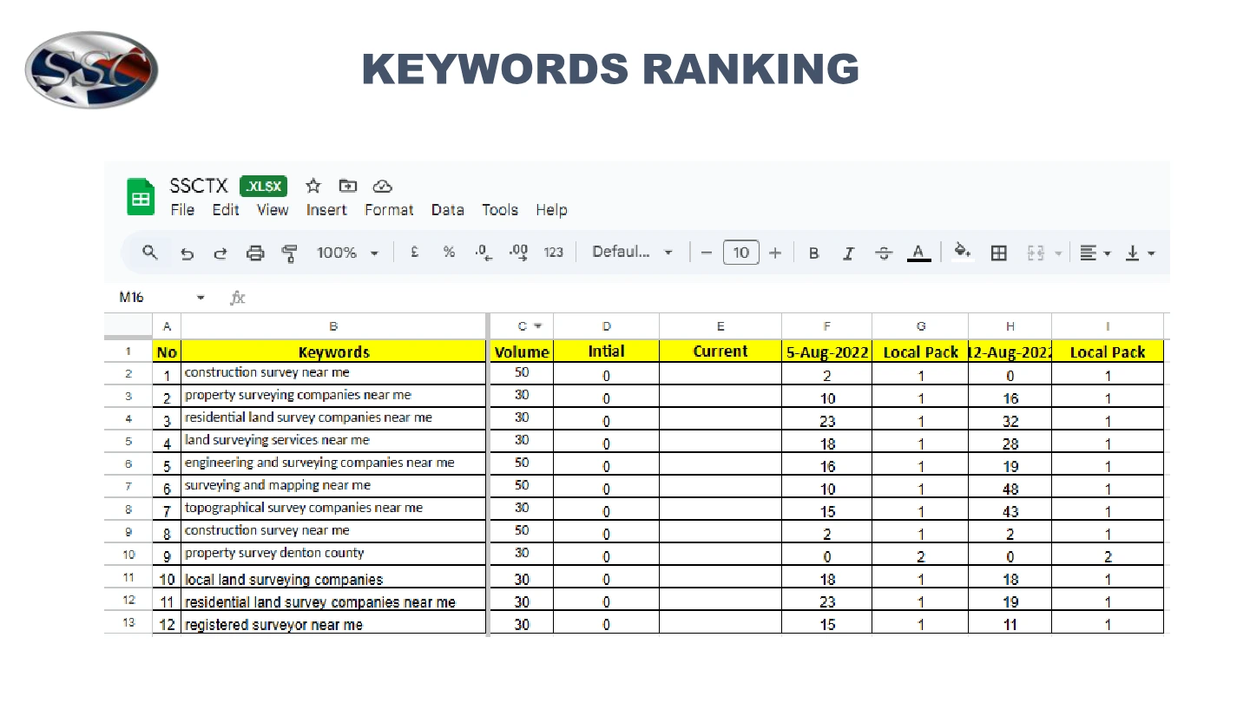The image size is (1250, 703).
Task: Open the View menu
Action: pyautogui.click(x=273, y=210)
